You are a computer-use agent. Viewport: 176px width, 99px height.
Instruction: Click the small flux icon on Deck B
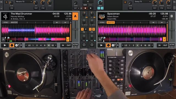point(118,45)
